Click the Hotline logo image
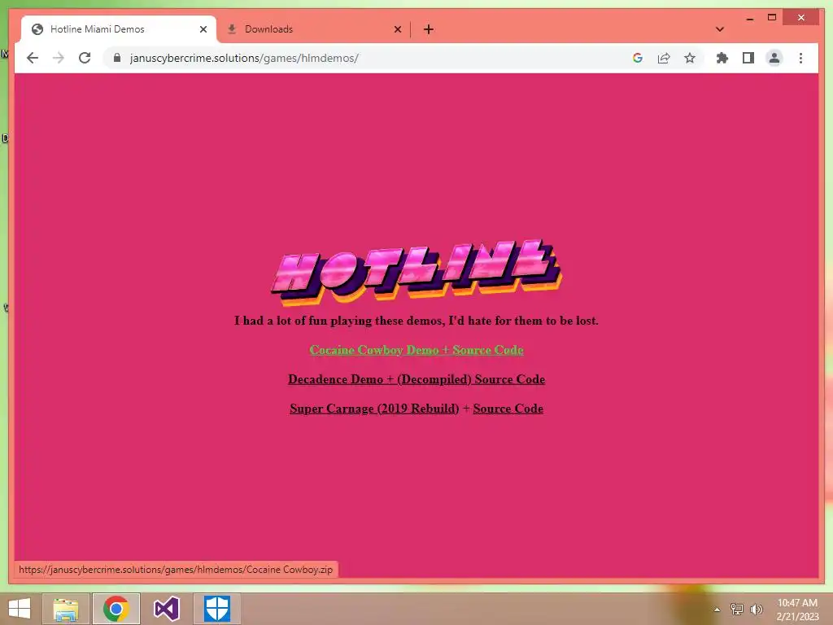Screen dimensions: 833x625 [x=416, y=272]
